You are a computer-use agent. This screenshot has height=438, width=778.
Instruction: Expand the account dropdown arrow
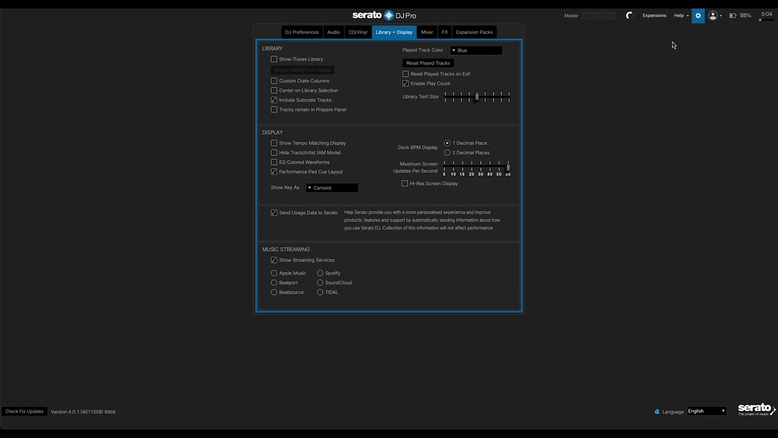click(721, 16)
